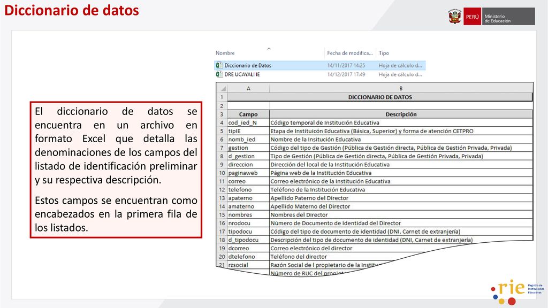
Task: Sort files by the Nombre column header
Action: (x=225, y=53)
